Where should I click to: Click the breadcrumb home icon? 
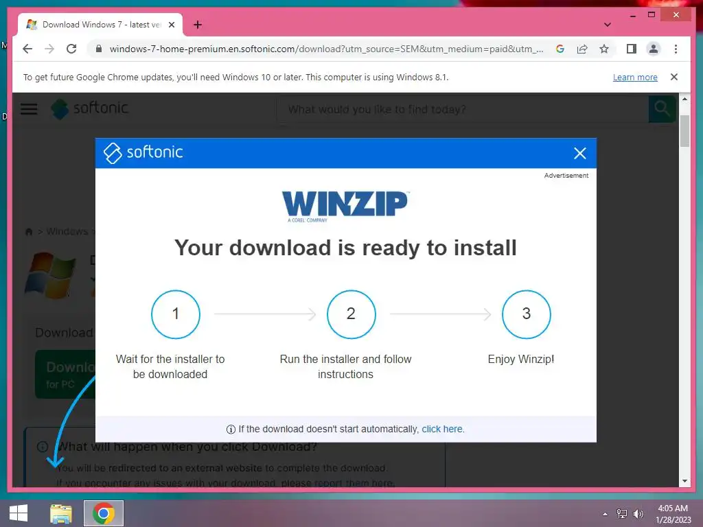[29, 232]
